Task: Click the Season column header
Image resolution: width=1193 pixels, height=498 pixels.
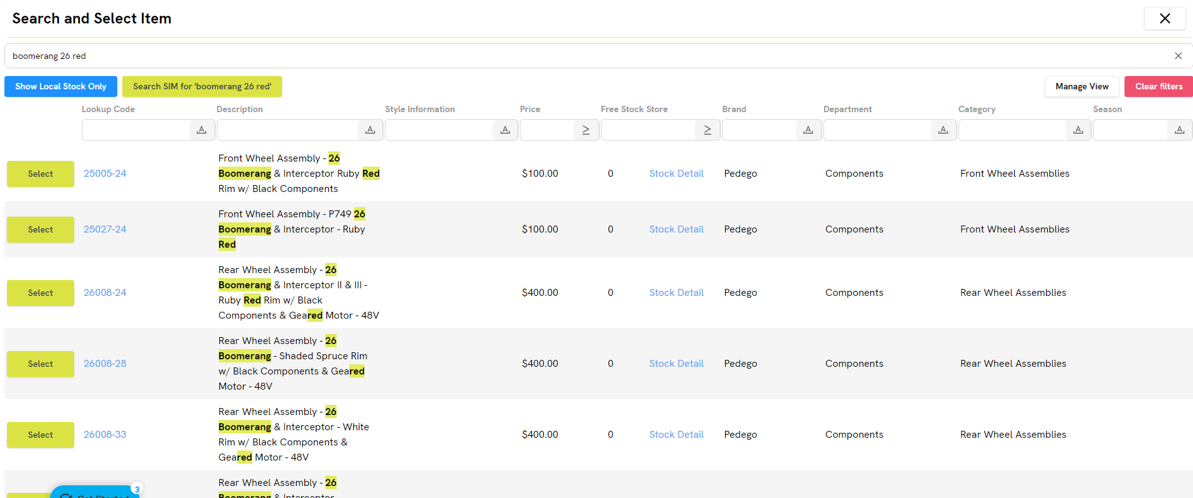Action: tap(1107, 109)
